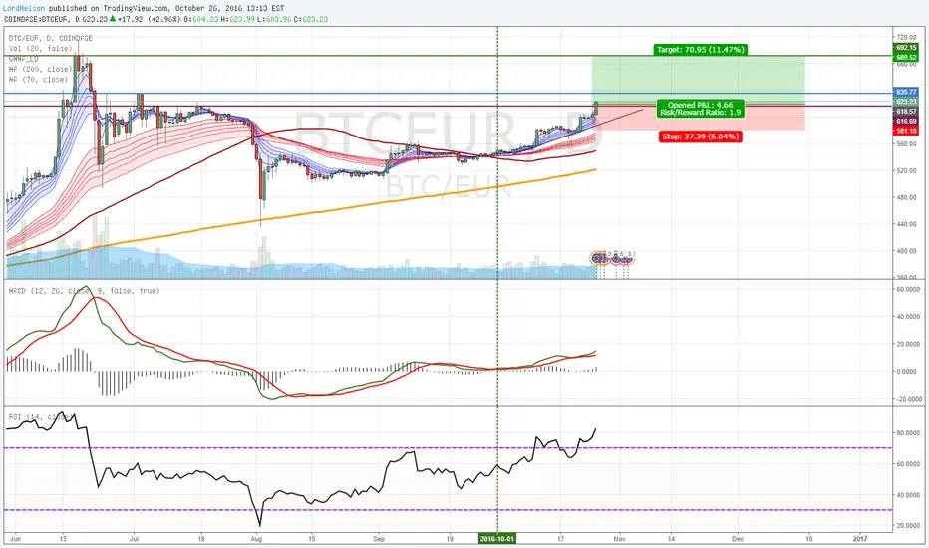Select the BTC/EUR, D, COINBASE legend label
The height and width of the screenshot is (548, 929).
[x=51, y=38]
